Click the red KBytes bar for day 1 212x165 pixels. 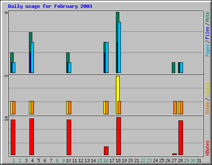(13, 137)
